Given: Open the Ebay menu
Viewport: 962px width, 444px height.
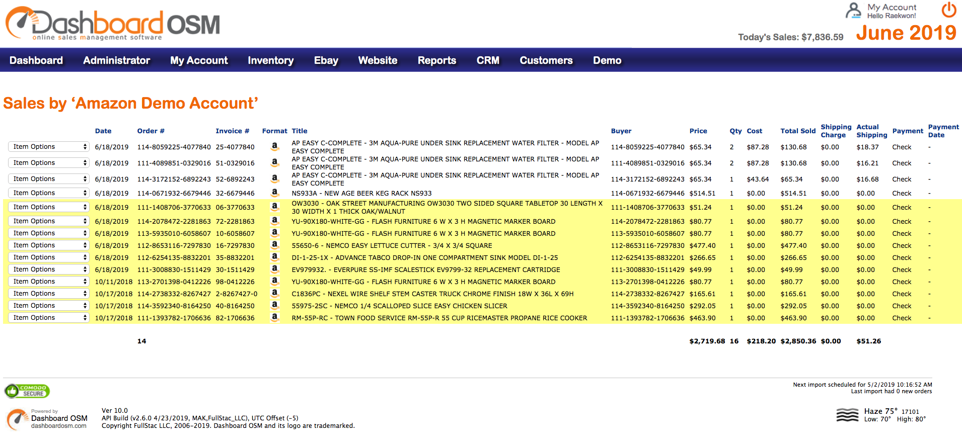Looking at the screenshot, I should coord(326,60).
